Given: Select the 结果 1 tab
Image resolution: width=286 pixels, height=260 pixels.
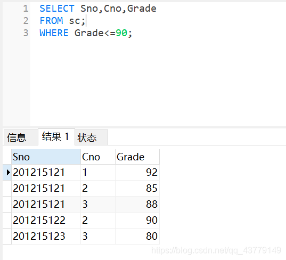Looking at the screenshot, I should pyautogui.click(x=56, y=136).
